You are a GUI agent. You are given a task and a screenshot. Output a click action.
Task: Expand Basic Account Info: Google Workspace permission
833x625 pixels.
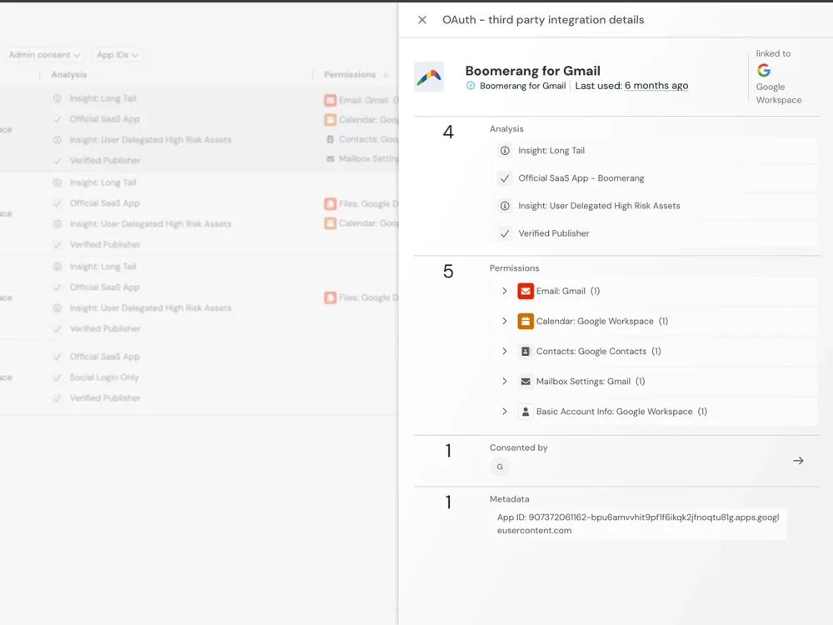(505, 412)
